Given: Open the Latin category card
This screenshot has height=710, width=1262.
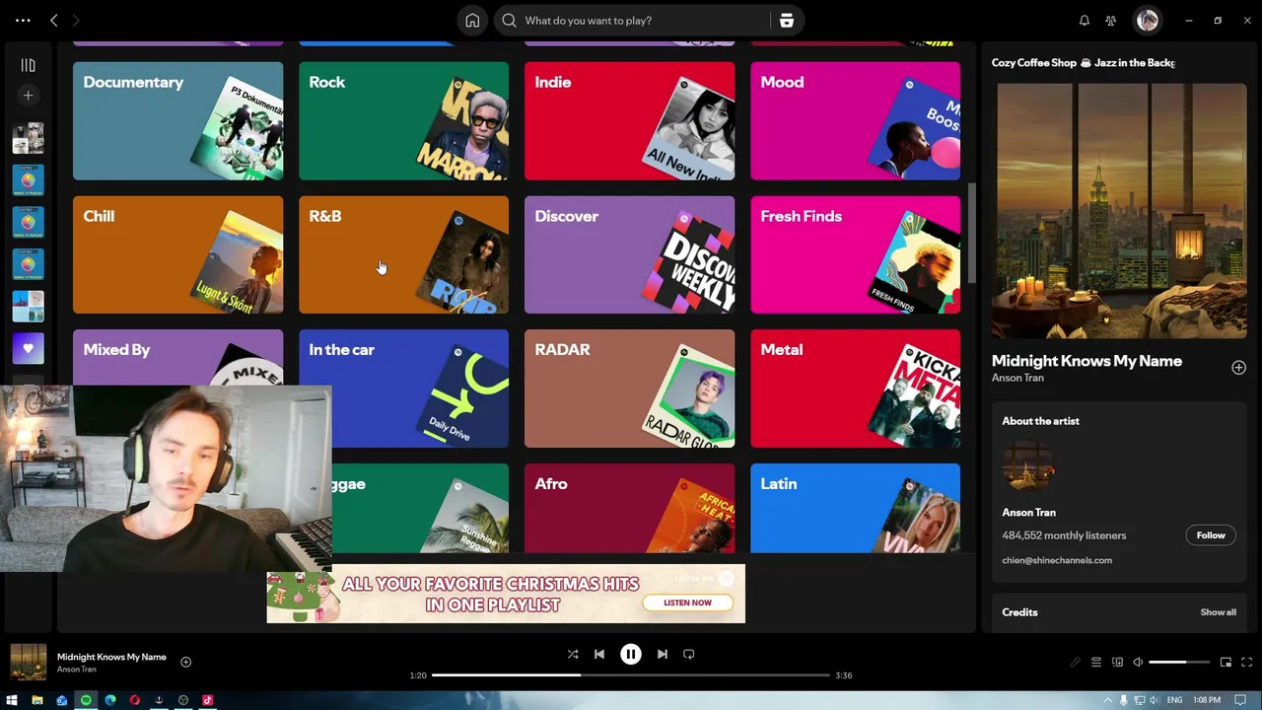Looking at the screenshot, I should coord(855,508).
